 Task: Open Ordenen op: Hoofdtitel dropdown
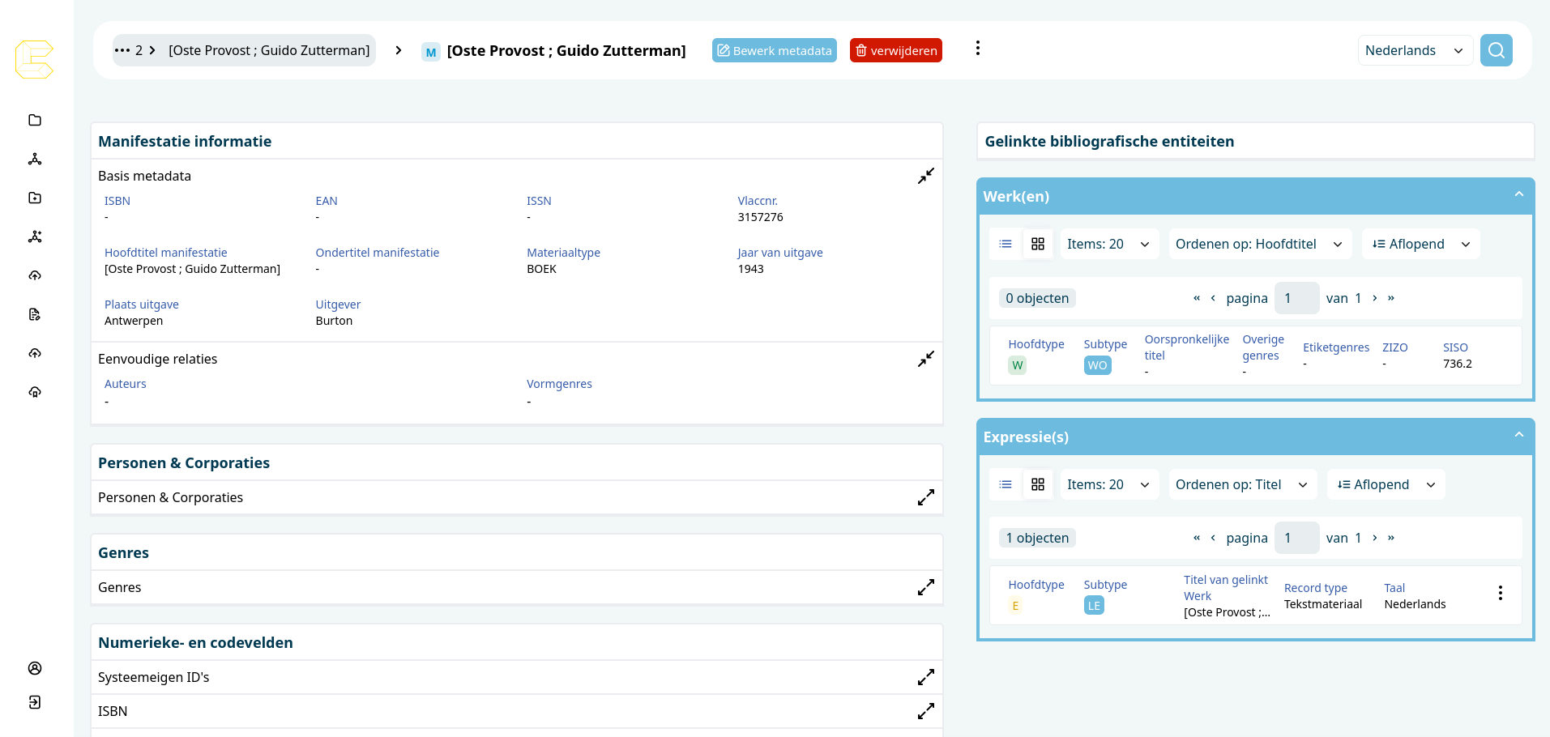tap(1259, 244)
